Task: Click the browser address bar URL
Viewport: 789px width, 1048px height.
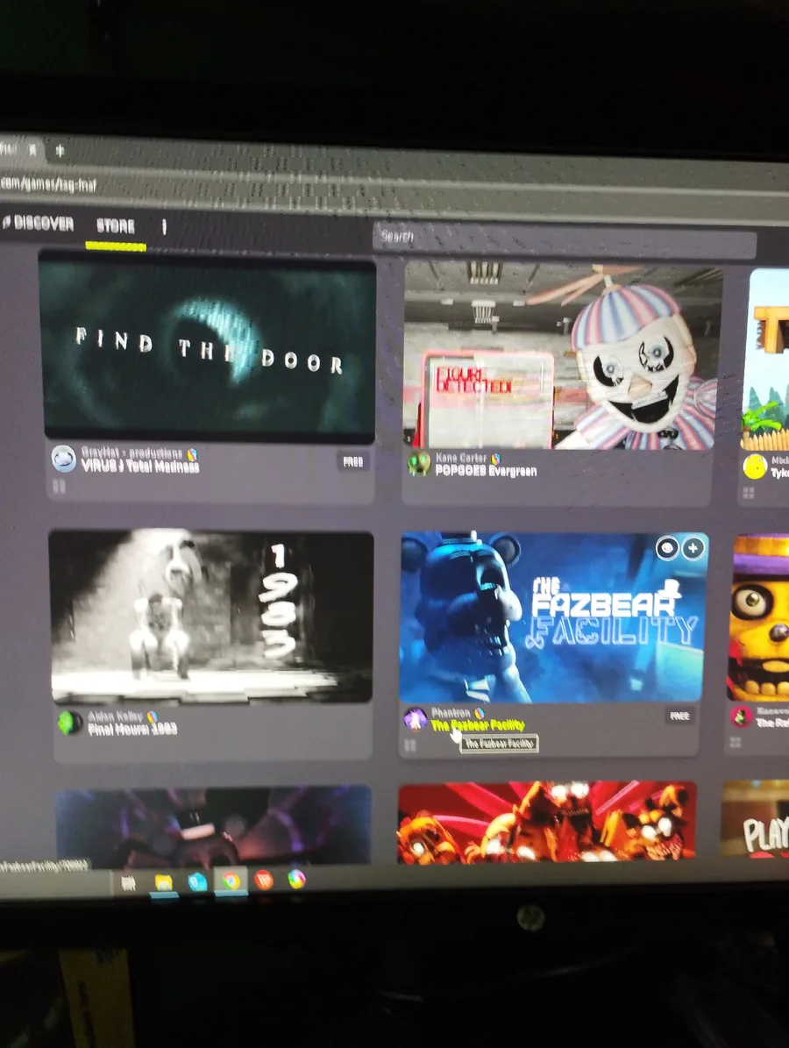Action: click(48, 184)
